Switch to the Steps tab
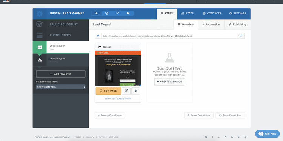The height and width of the screenshot is (141, 283). (x=167, y=14)
